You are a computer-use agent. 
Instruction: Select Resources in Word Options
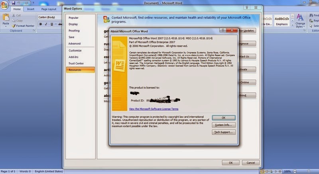click(81, 70)
